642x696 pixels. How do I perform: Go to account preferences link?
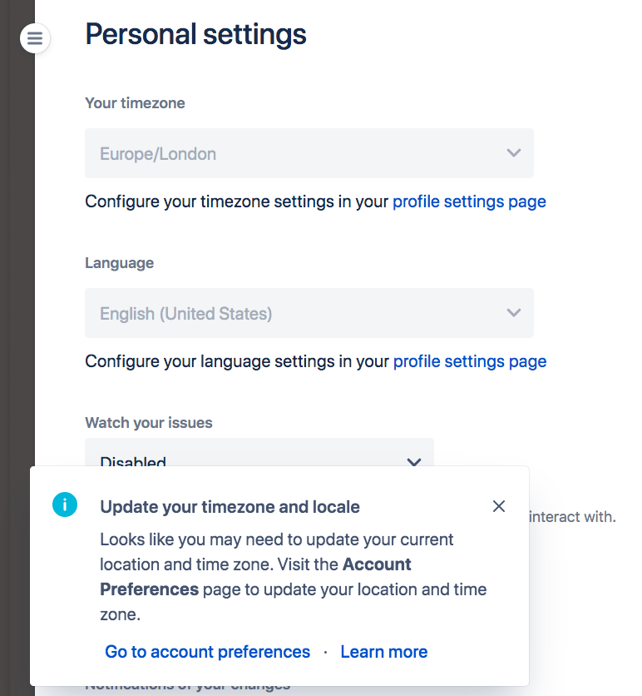tap(207, 652)
